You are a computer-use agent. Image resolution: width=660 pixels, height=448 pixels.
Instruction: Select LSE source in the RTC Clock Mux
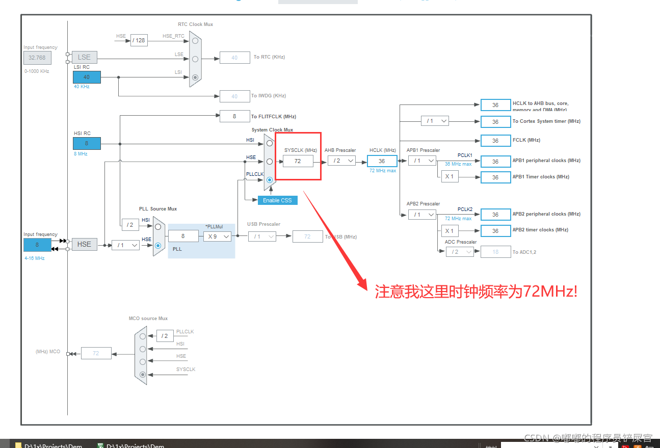click(194, 59)
